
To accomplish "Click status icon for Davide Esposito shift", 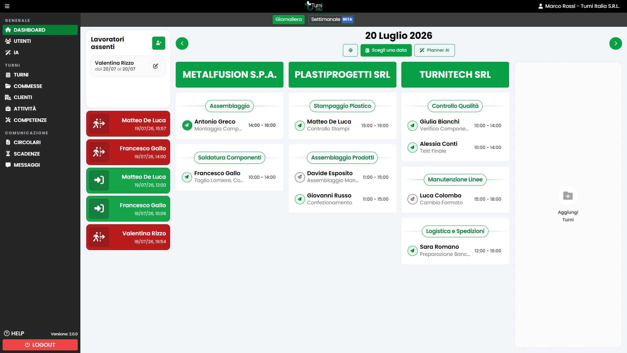I will coord(300,177).
